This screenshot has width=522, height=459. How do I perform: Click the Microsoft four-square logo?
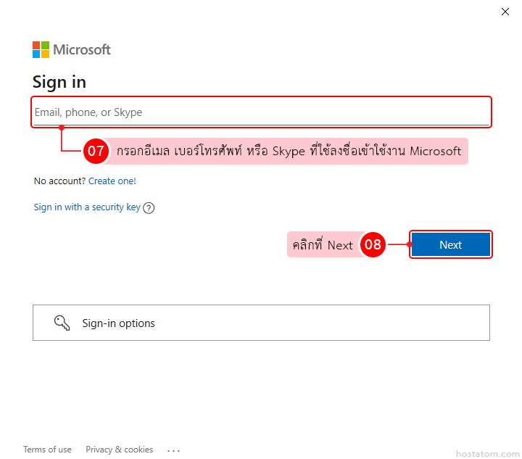[x=41, y=50]
